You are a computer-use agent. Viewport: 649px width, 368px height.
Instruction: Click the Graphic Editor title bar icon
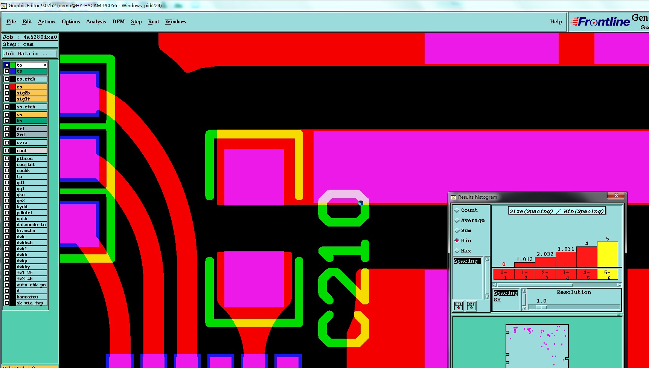pos(4,6)
